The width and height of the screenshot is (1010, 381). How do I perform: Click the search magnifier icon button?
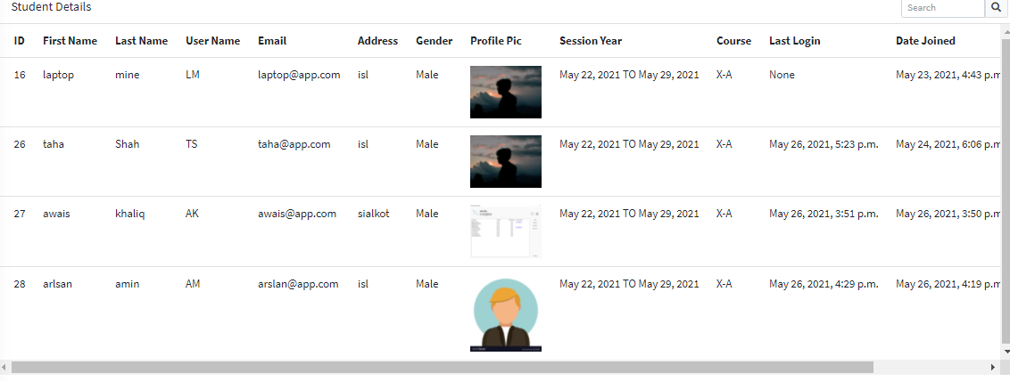pyautogui.click(x=996, y=8)
